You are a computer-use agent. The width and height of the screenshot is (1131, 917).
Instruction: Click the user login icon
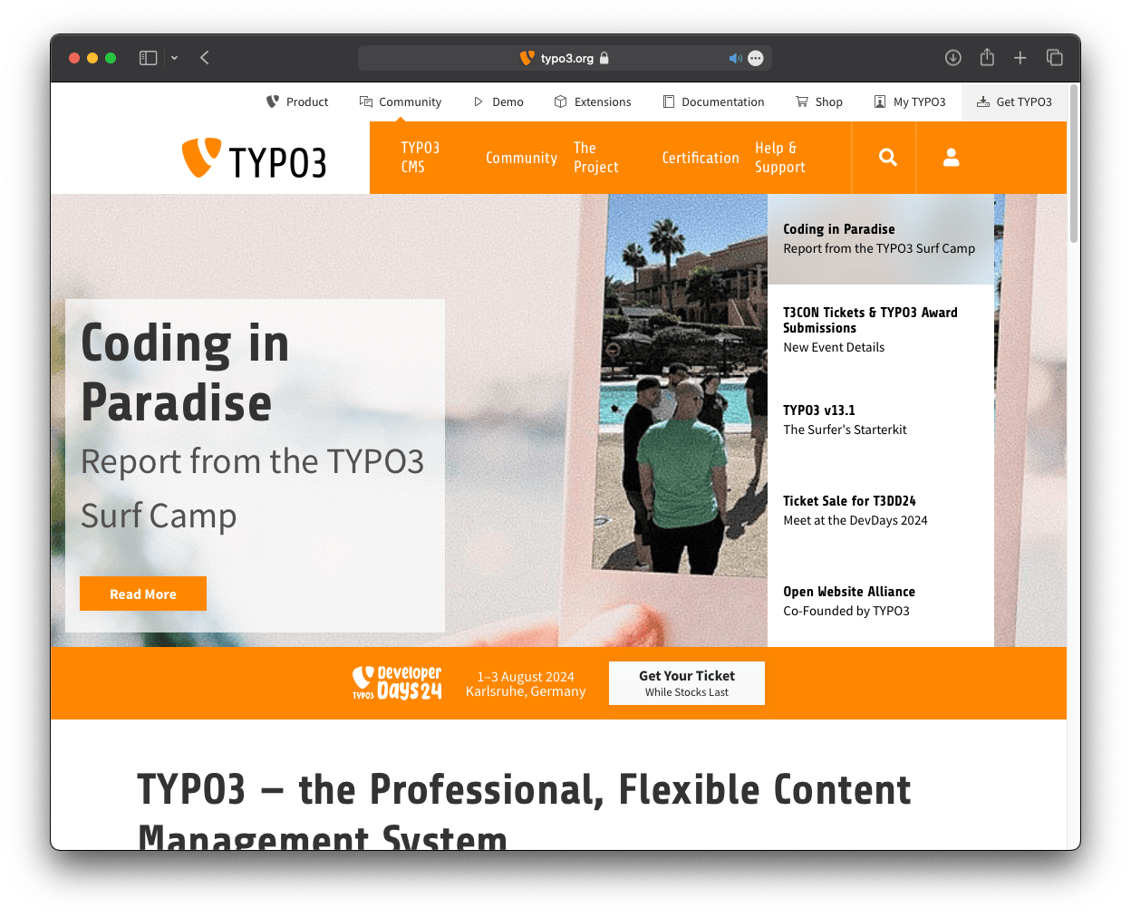pos(951,157)
